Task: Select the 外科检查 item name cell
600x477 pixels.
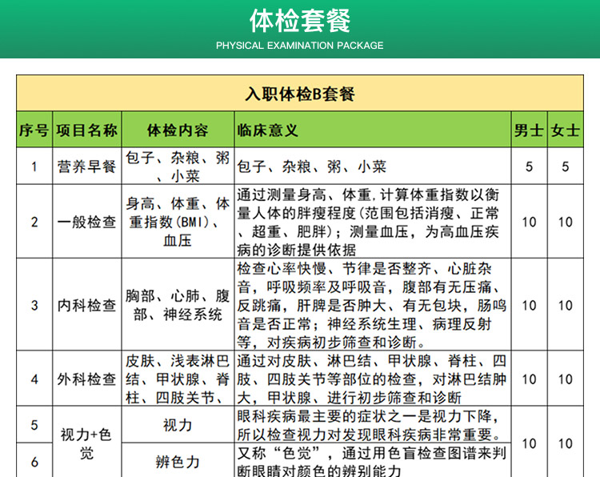Action: pyautogui.click(x=87, y=379)
